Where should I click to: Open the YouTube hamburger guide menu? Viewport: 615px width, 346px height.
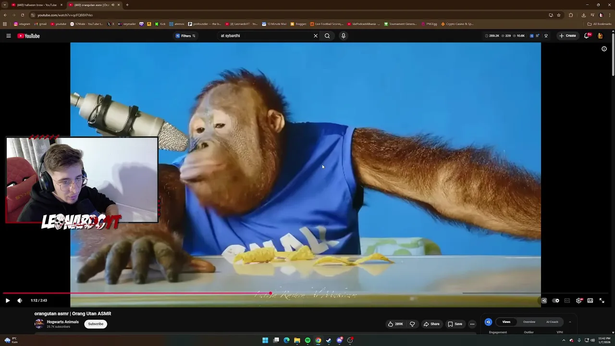click(x=8, y=36)
